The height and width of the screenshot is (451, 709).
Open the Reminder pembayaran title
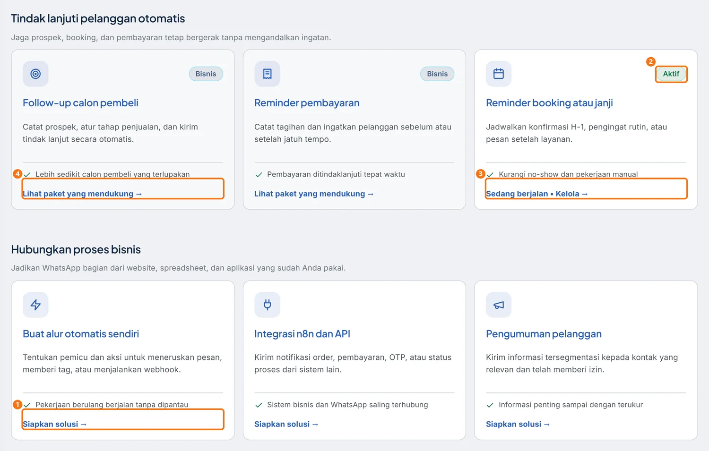(307, 103)
